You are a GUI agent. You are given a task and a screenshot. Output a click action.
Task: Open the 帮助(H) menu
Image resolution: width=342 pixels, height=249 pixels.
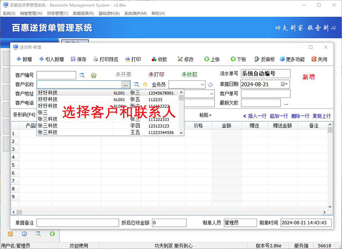pos(158,14)
